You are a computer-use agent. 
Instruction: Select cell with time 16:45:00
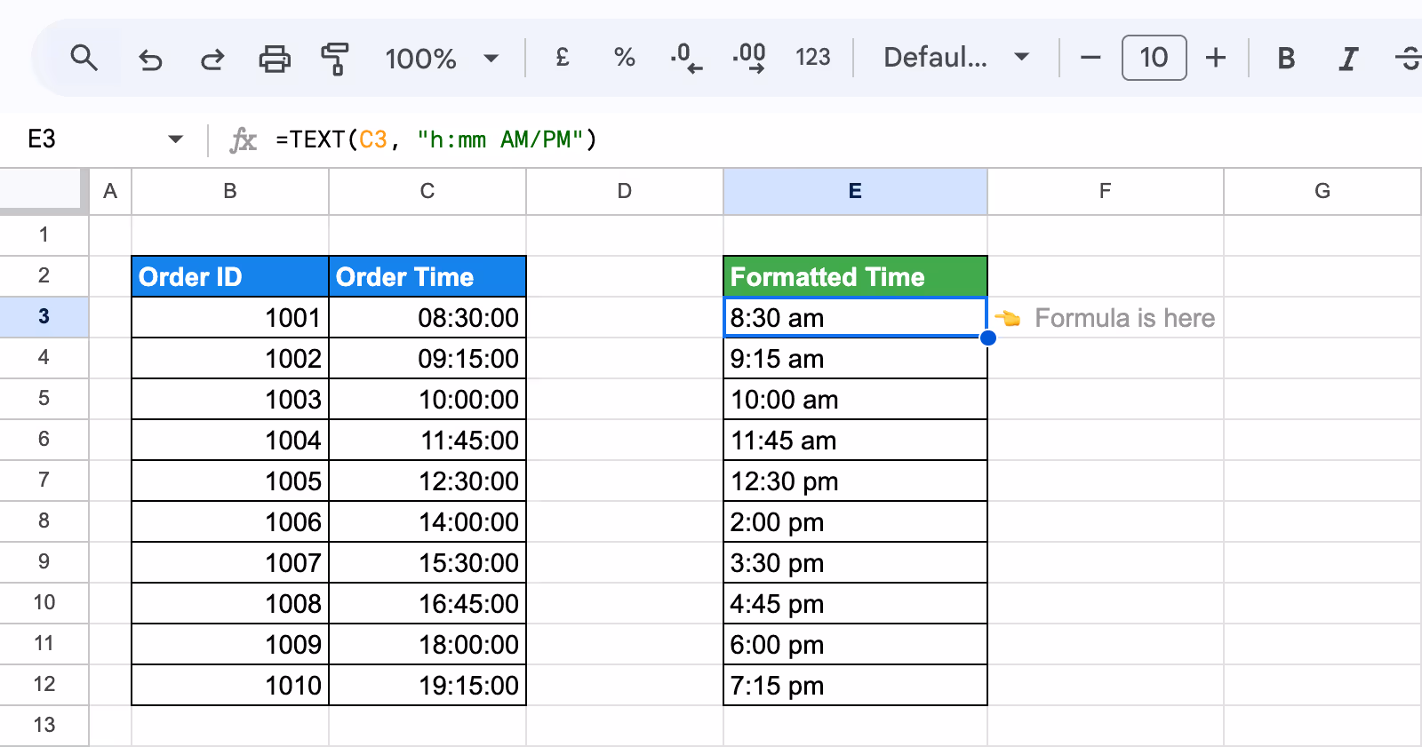pos(427,604)
